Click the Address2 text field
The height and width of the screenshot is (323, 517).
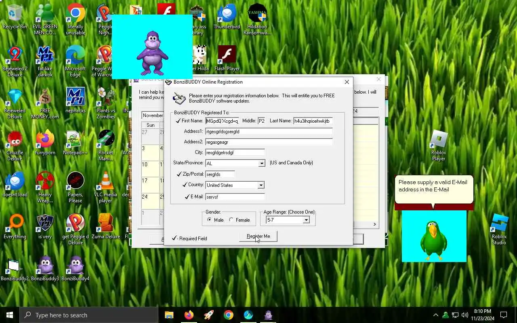[269, 142]
